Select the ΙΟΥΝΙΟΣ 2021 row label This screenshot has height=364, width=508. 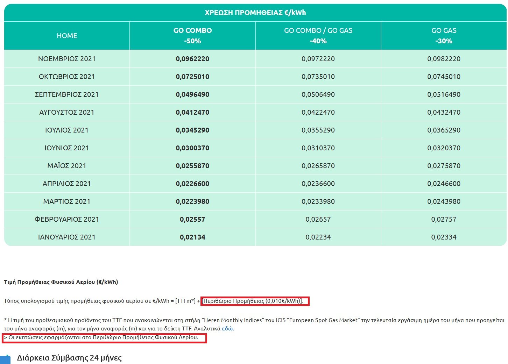pyautogui.click(x=67, y=148)
